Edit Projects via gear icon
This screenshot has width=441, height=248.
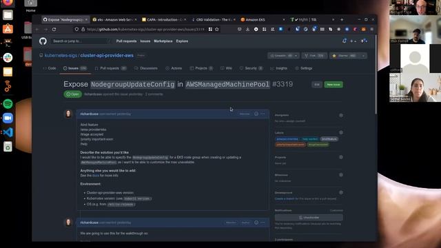[341, 157]
